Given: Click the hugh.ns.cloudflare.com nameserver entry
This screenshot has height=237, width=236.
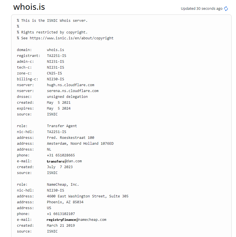Looking at the screenshot, I should pyautogui.click(x=71, y=85).
